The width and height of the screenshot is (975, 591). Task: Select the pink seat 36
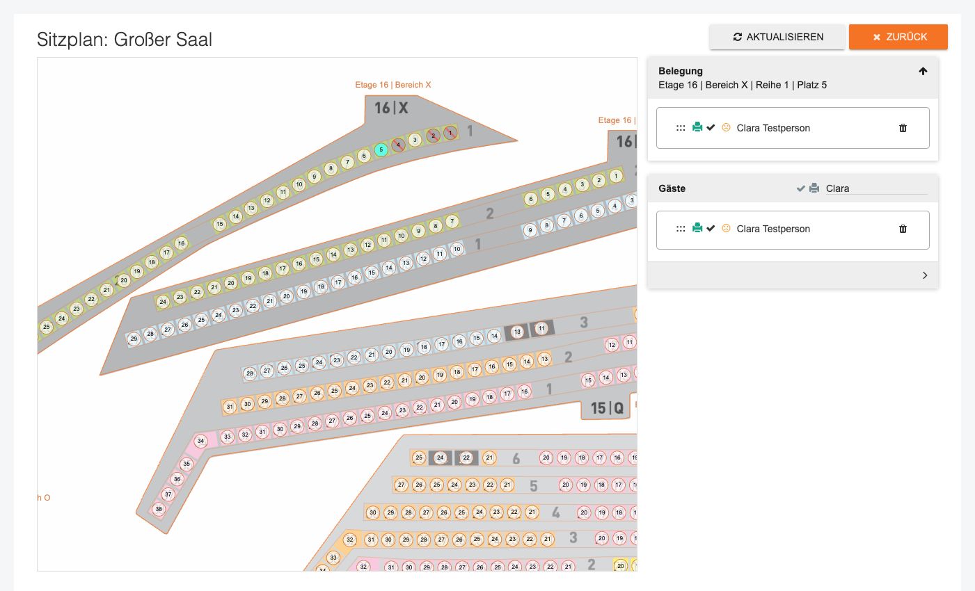tap(177, 479)
